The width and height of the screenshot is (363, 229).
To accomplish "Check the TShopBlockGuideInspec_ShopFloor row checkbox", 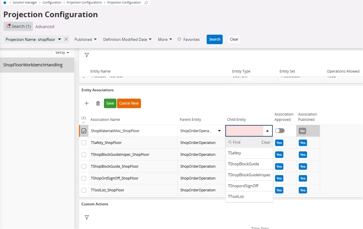I will click(84, 154).
